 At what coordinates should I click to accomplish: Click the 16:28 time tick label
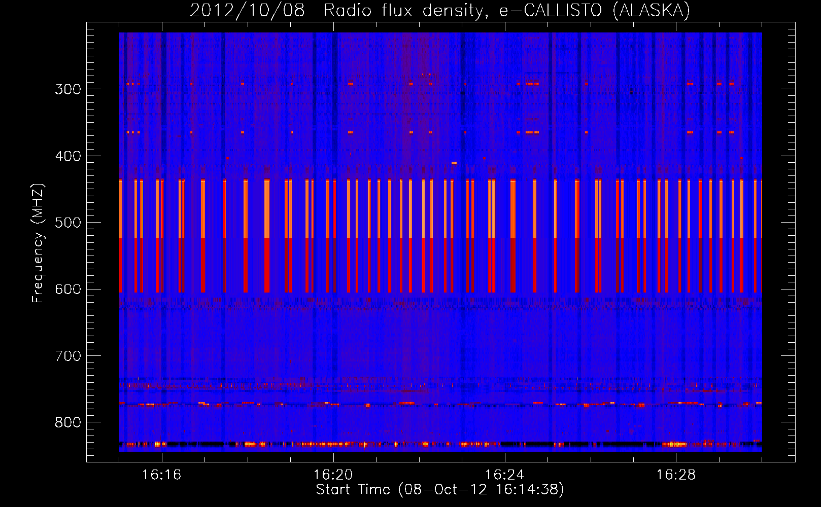pyautogui.click(x=676, y=475)
